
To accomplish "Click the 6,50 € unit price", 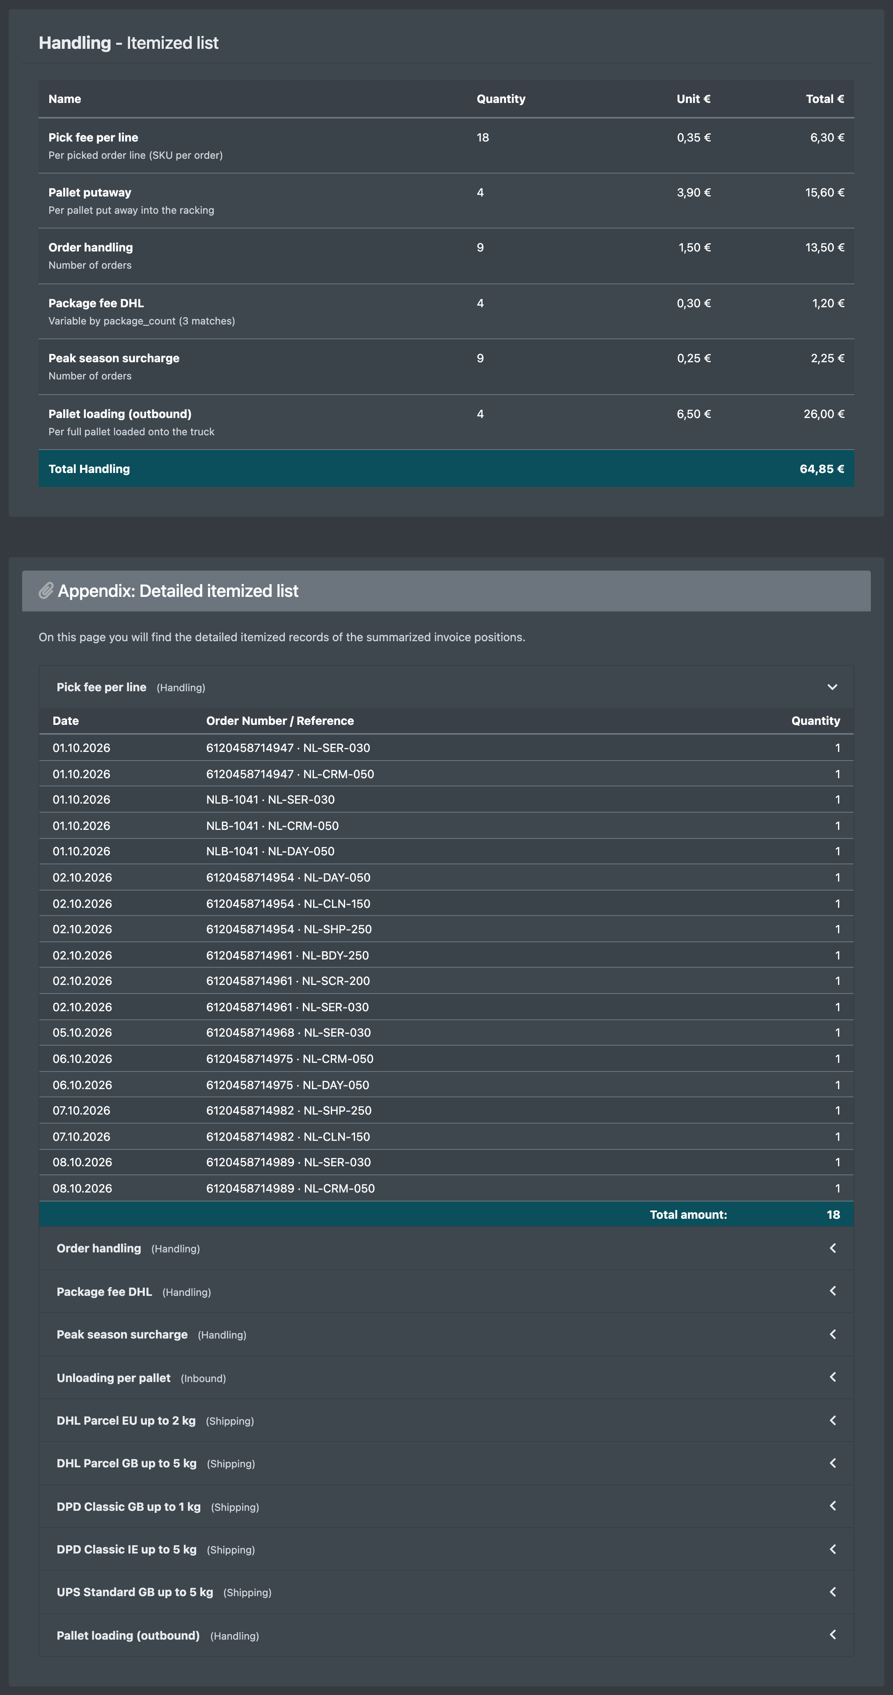I will pyautogui.click(x=694, y=415).
